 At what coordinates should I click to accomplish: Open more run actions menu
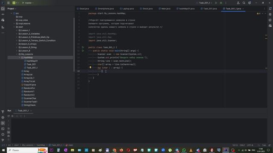(x=226, y=3)
